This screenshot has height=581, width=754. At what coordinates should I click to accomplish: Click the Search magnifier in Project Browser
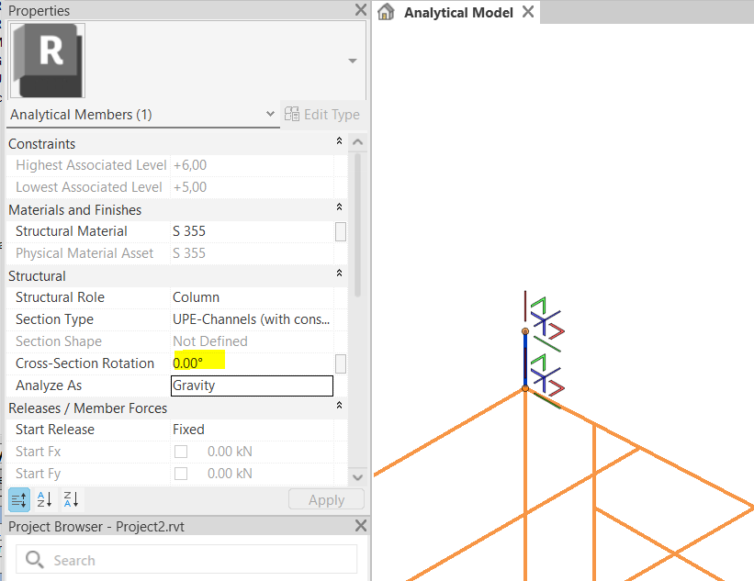coord(34,558)
